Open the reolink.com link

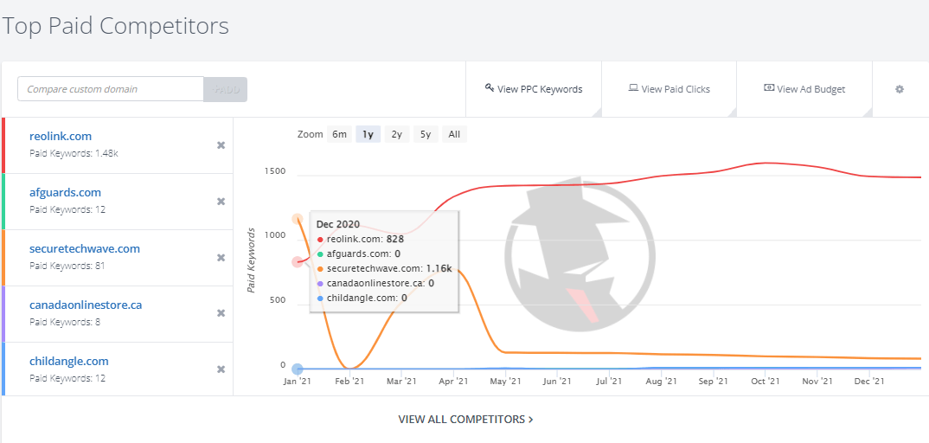[61, 136]
